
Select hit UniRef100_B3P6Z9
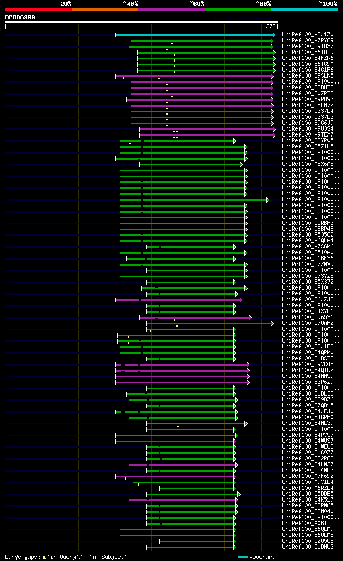(x=308, y=382)
